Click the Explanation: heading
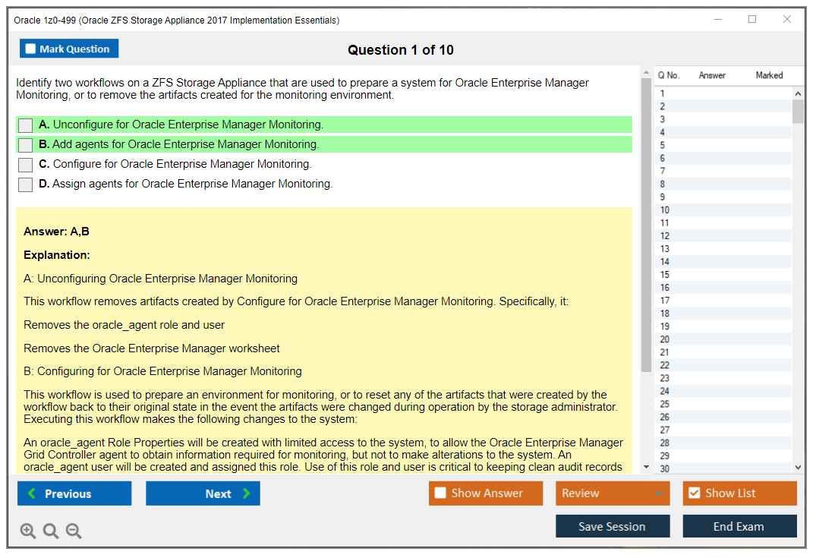The image size is (816, 558). 57,255
